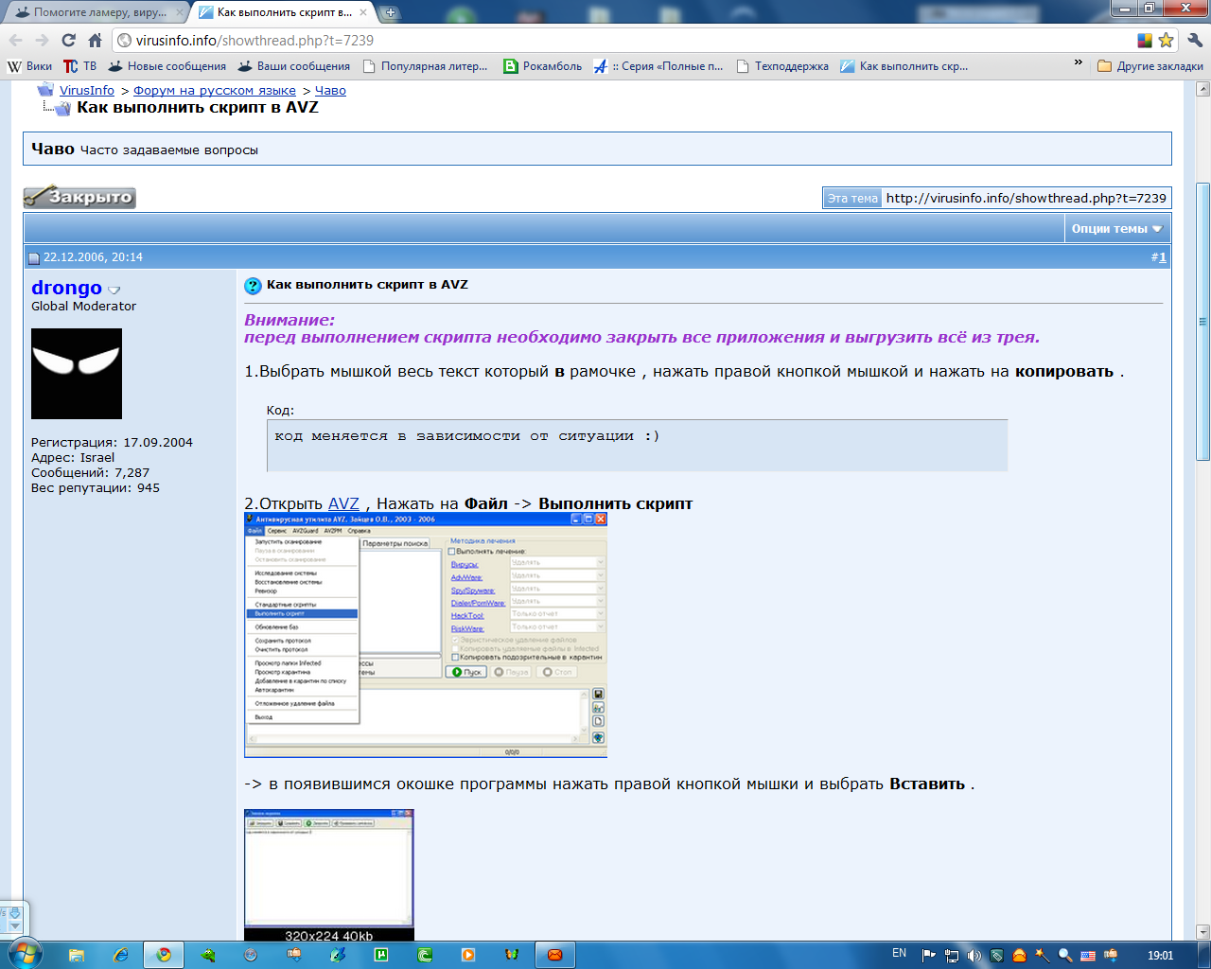Click post status icon beside date
Viewport: 1211px width, 969px height.
coord(34,257)
